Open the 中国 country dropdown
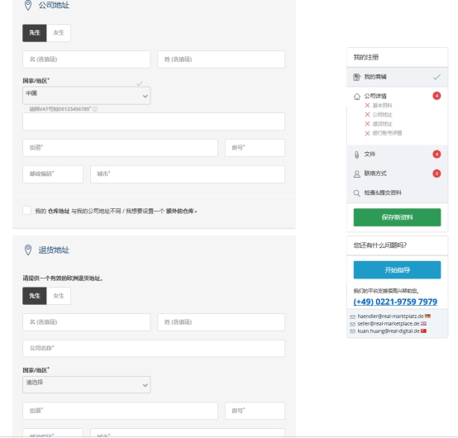458x438 pixels. 87,96
